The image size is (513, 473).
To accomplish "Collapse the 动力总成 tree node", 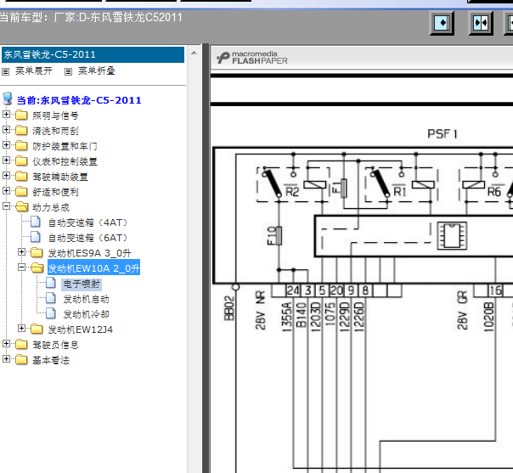I will click(6, 206).
